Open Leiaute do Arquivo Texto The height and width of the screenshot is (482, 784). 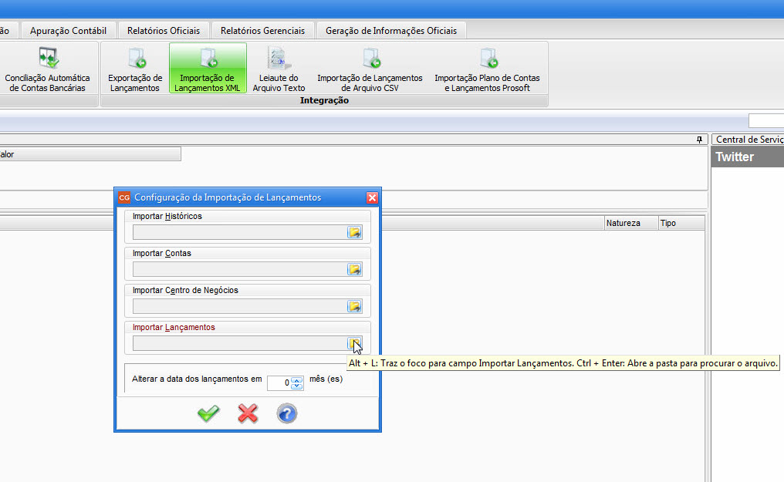point(279,69)
